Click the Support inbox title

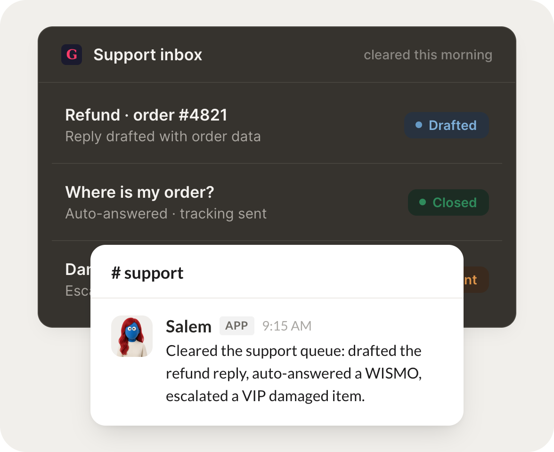(x=148, y=55)
